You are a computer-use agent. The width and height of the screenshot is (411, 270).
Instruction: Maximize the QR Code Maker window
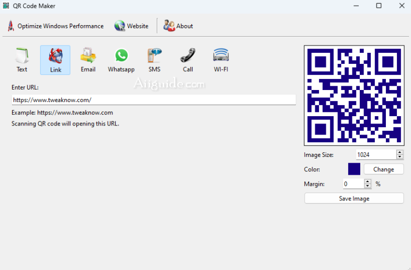(x=379, y=6)
